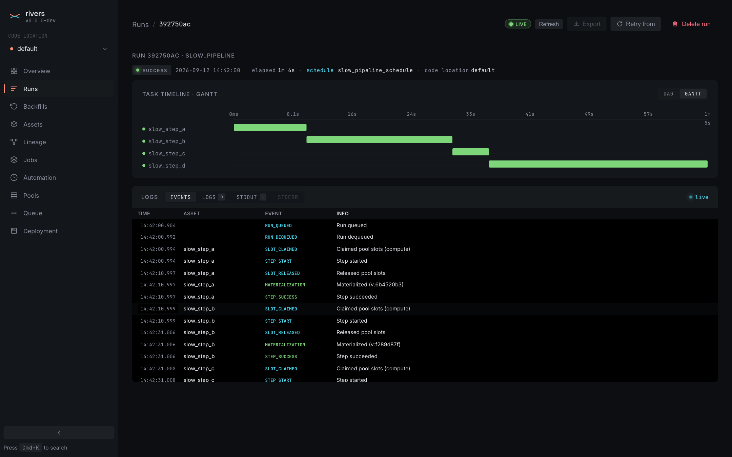732x457 pixels.
Task: Open Overview via its grid icon
Action: 14,71
